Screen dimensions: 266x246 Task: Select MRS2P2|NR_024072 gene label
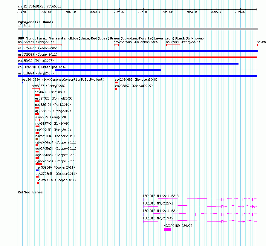pos(178,226)
